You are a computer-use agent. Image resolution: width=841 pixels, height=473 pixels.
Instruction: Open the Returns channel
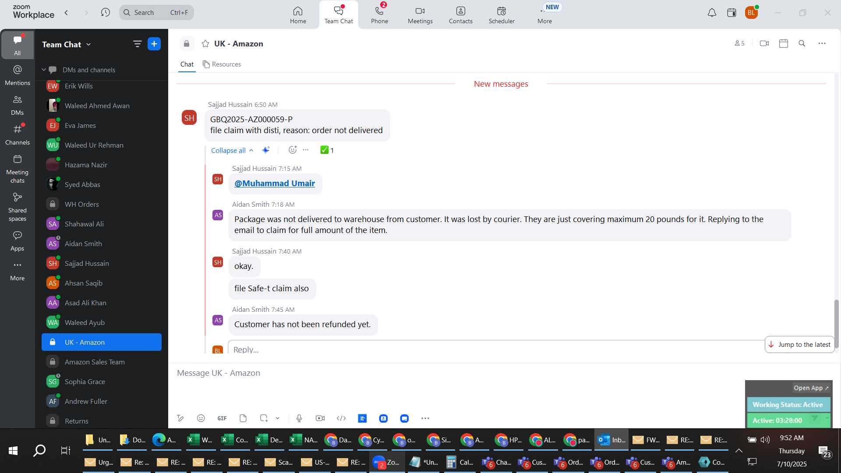[102, 421]
